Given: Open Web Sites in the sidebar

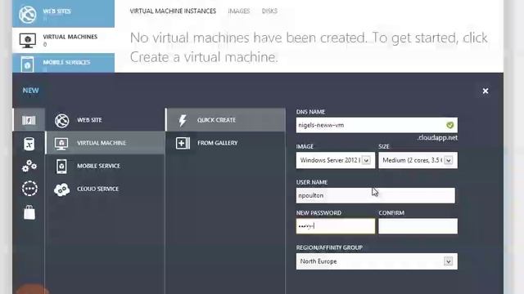Looking at the screenshot, I should [64, 13].
